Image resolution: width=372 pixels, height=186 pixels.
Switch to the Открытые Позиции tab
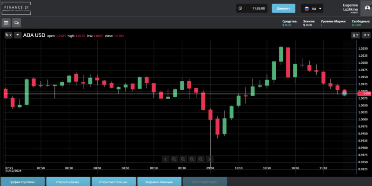113,182
